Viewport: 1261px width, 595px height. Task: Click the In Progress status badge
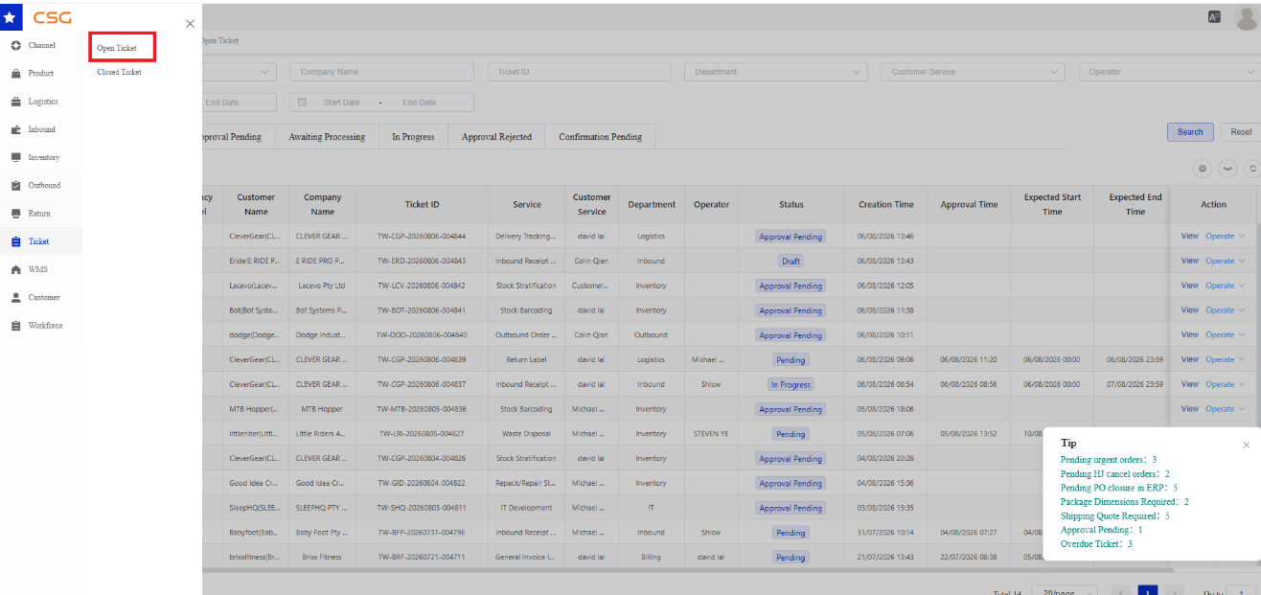(x=791, y=384)
